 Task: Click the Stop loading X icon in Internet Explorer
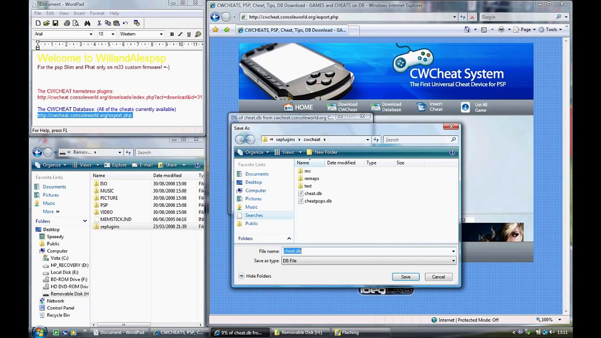point(472,17)
